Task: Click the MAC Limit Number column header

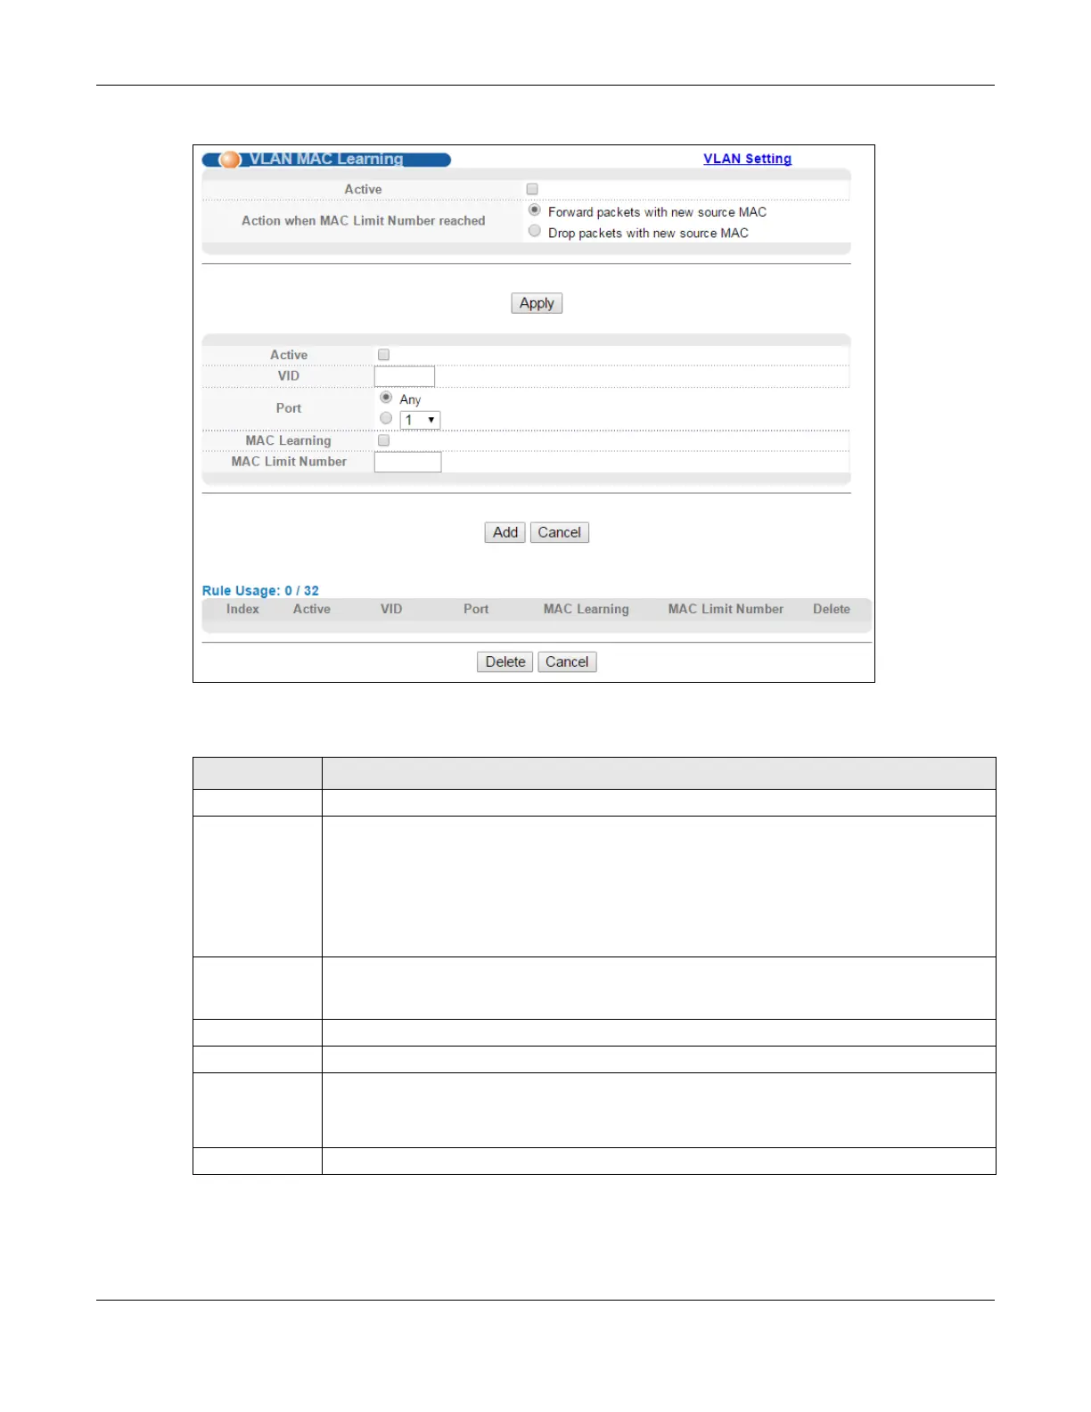Action: click(x=726, y=609)
